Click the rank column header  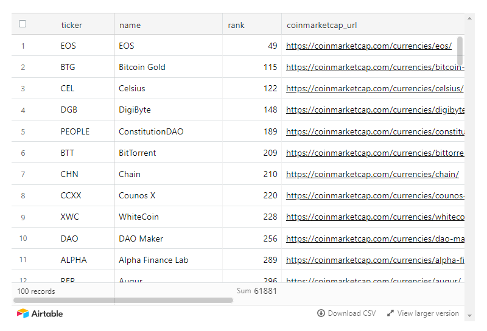[252, 25]
